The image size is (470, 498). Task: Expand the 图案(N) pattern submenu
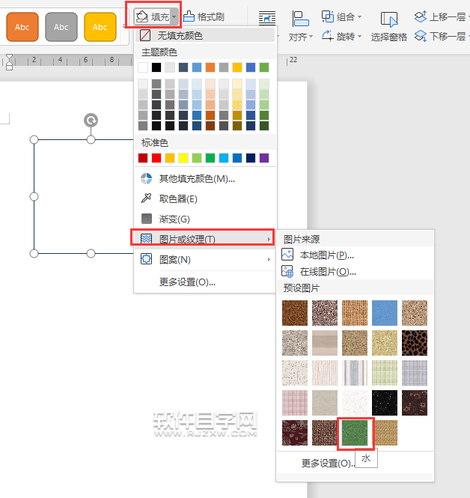pyautogui.click(x=205, y=259)
